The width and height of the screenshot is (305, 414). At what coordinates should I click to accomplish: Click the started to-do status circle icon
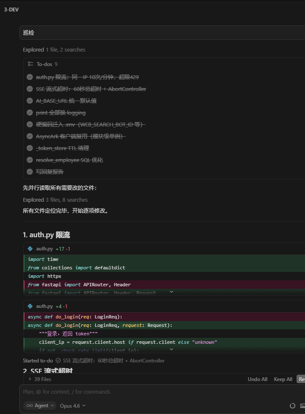[58, 361]
